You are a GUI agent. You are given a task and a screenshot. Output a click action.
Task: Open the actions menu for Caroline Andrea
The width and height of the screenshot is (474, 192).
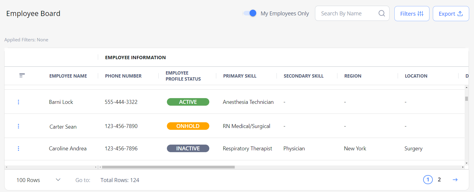(18, 148)
